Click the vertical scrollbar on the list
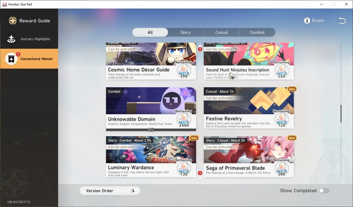This screenshot has height=207, width=353. point(341,113)
